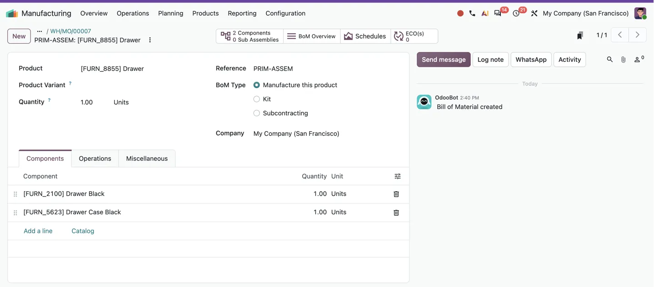Screen dimensions: 654x287
Task: Open the Configuration menu
Action: tap(285, 13)
